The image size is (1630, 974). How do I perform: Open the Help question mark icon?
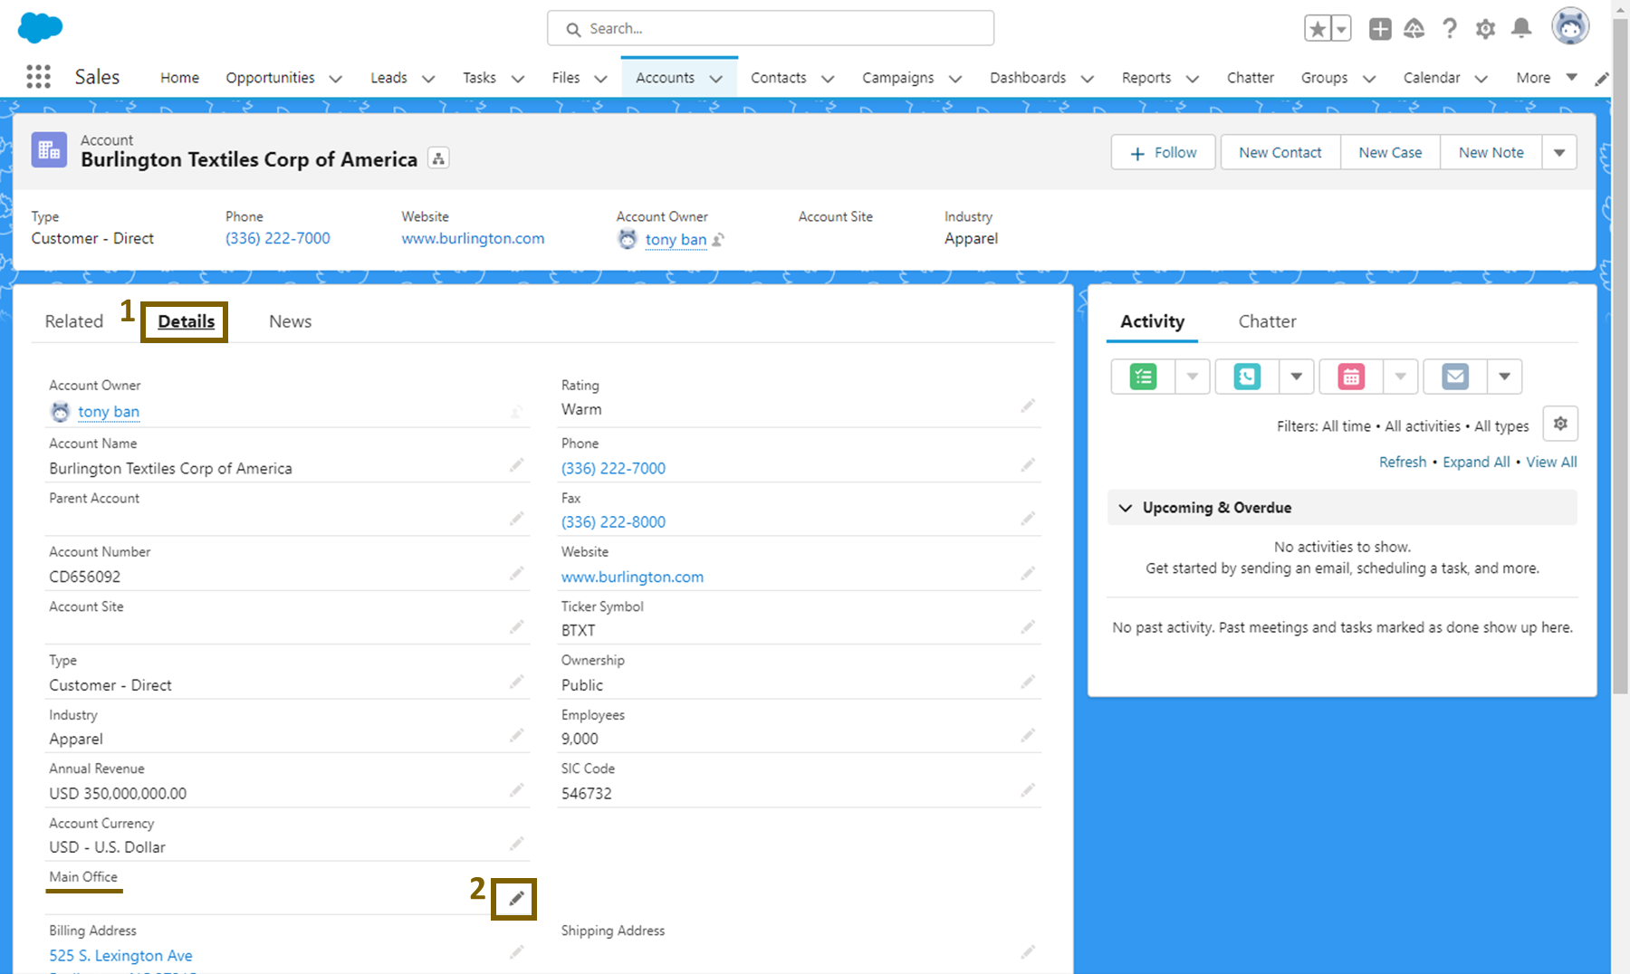pyautogui.click(x=1450, y=29)
